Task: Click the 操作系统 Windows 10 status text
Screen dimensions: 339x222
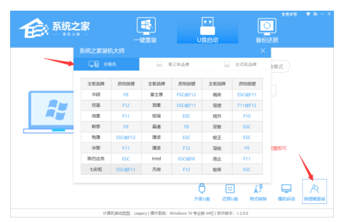Action: pos(182,213)
